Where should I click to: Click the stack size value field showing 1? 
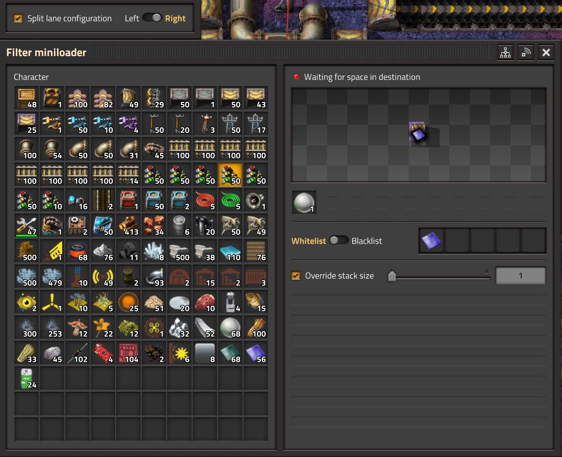point(520,276)
